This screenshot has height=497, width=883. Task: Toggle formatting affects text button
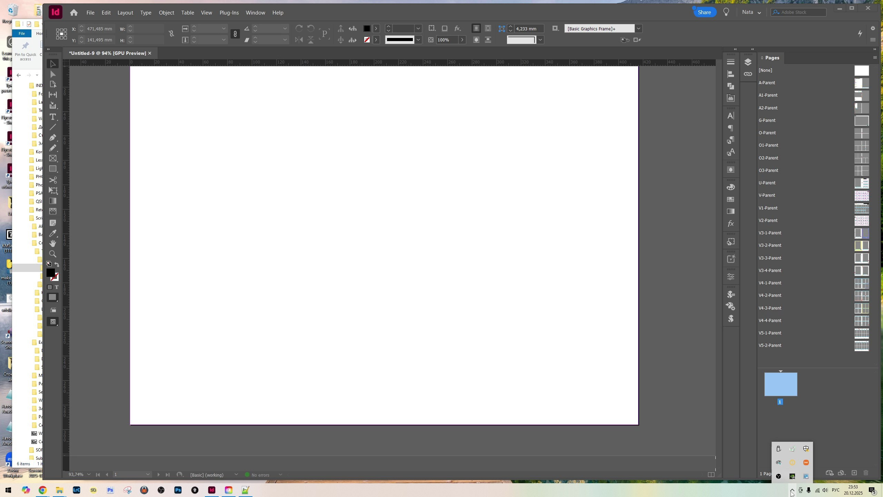[57, 287]
